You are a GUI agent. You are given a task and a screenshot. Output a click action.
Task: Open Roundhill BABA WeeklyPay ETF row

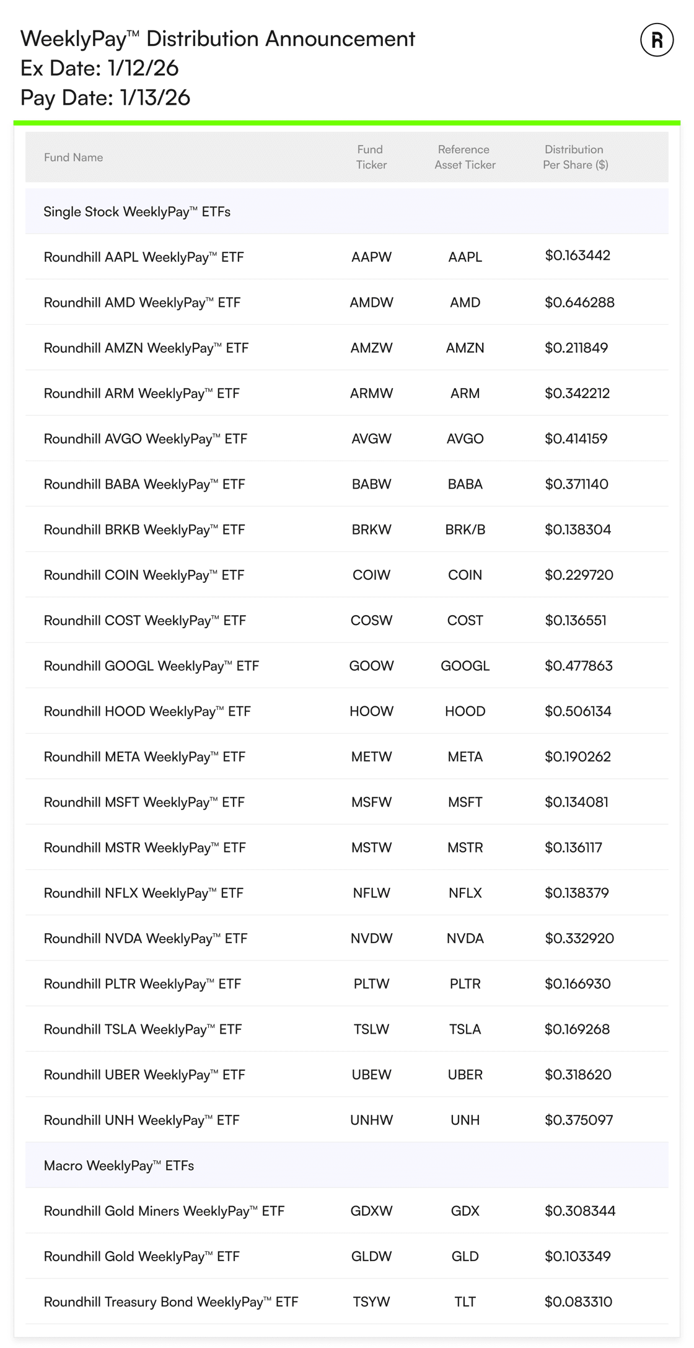(144, 484)
